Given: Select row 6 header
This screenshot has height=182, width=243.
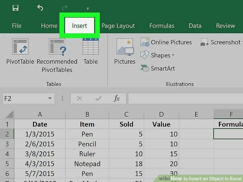Looking at the screenshot, I should point(7,173).
